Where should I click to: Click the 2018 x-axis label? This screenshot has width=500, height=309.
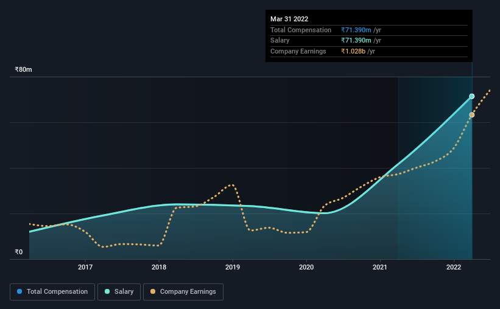[159, 267]
